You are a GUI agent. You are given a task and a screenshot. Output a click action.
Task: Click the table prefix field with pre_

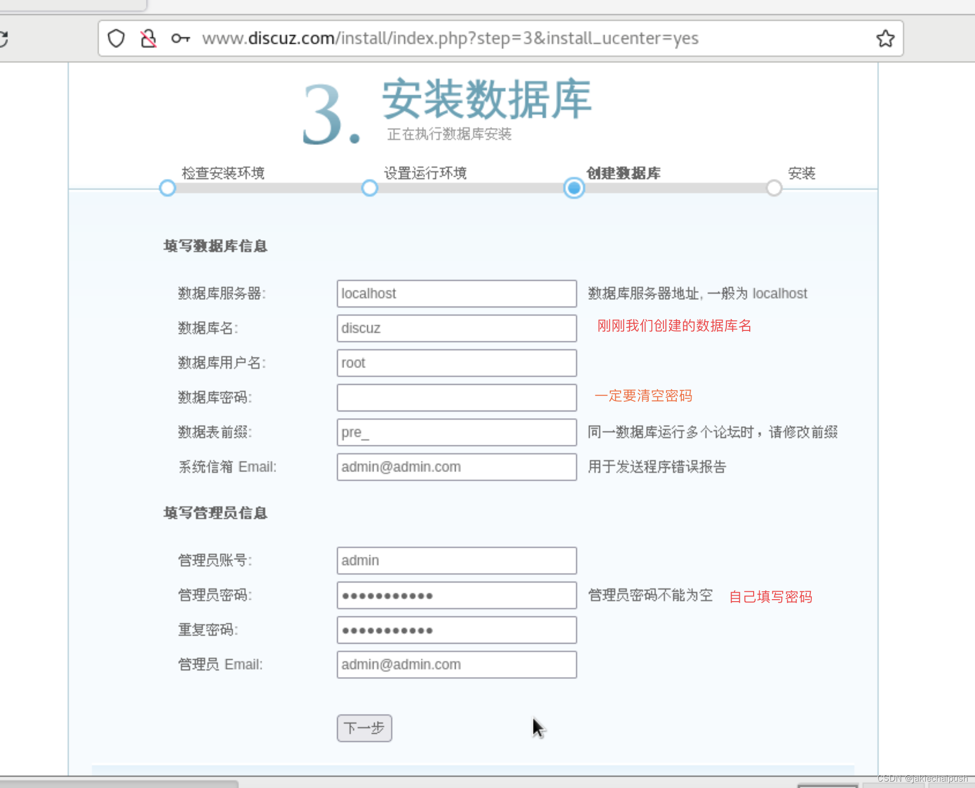coord(456,432)
